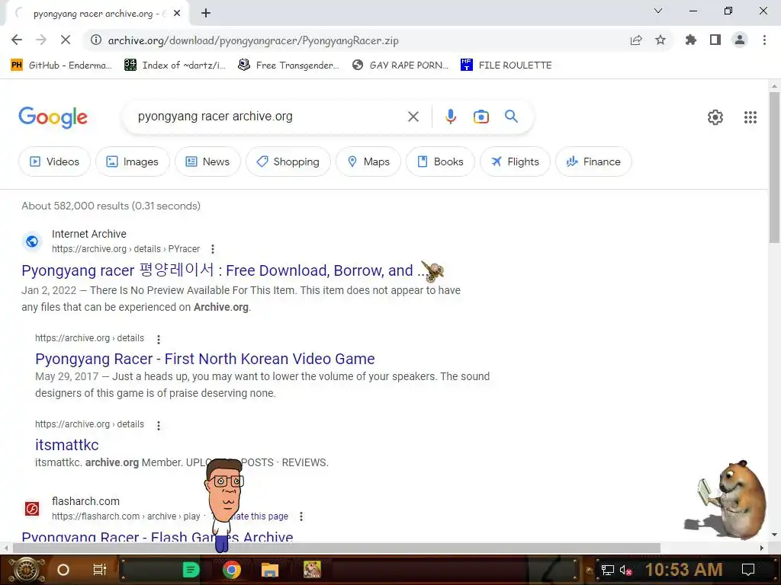This screenshot has width=781, height=585.
Task: Click the Internet Archive site icon
Action: point(32,241)
